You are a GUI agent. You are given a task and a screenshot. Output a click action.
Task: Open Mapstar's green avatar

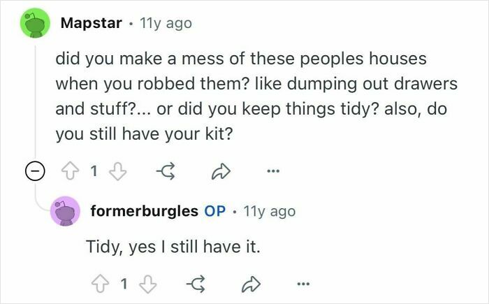pos(35,23)
